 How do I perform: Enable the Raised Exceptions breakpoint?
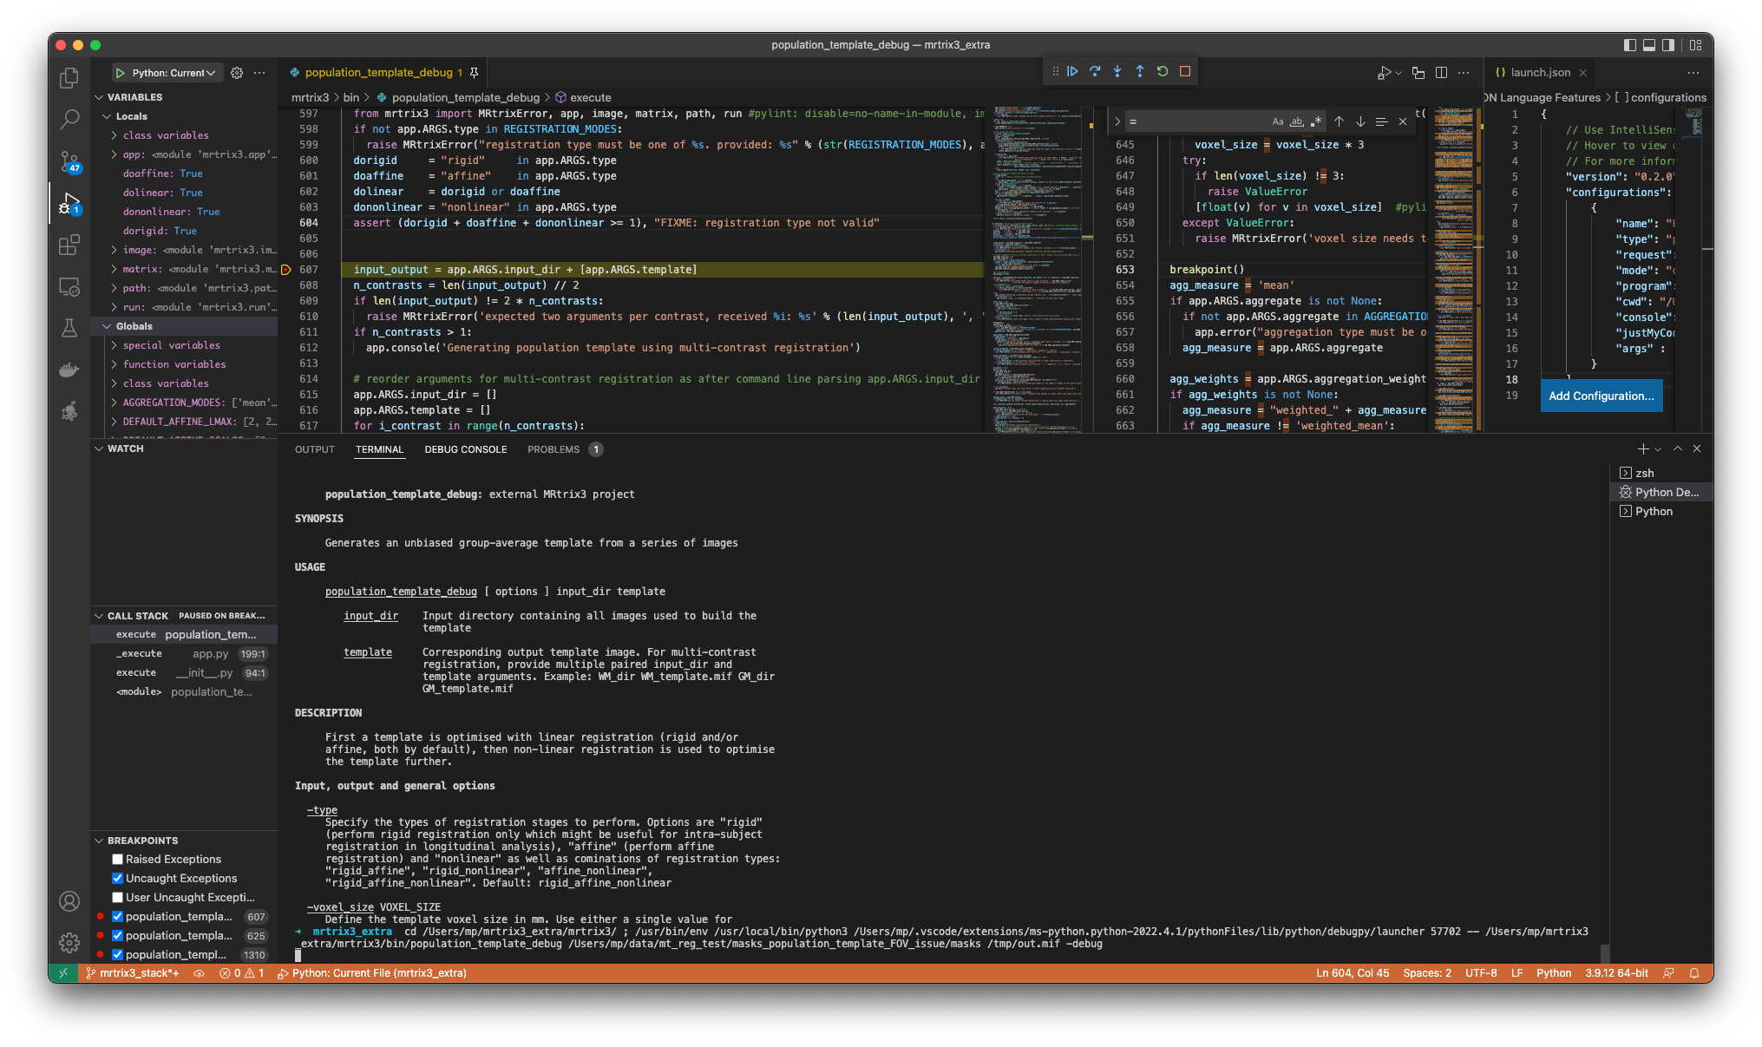click(117, 859)
